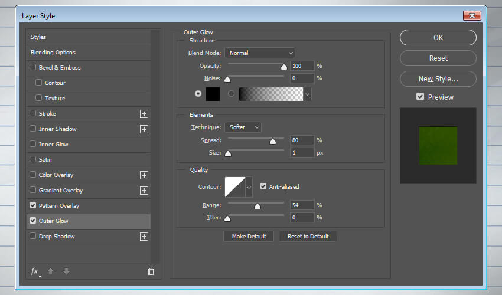Viewport: 502px width, 295px height.
Task: Click the green style preview thumbnail
Action: 438,146
